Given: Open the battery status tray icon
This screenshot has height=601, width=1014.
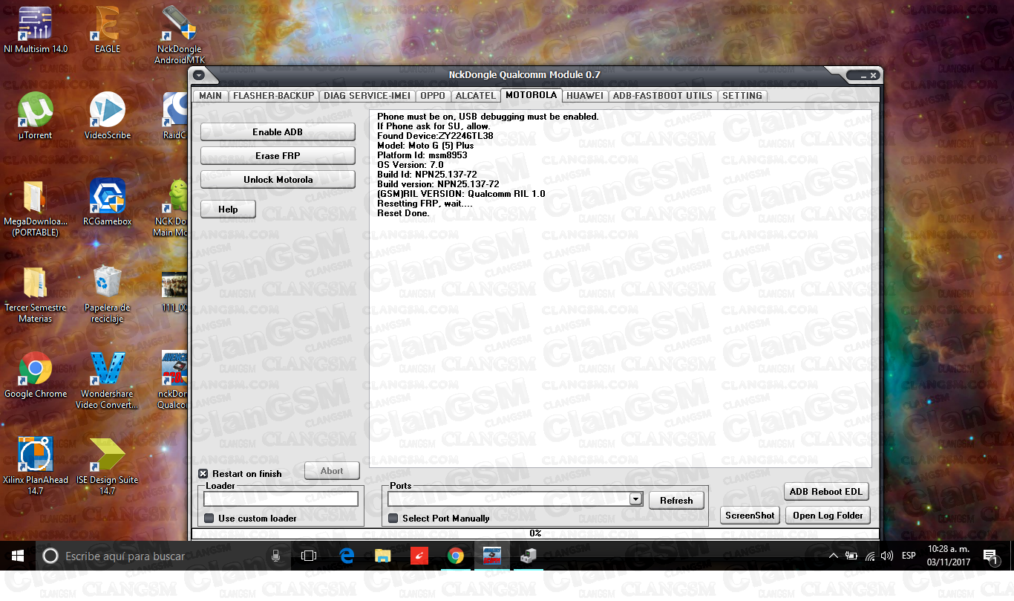Looking at the screenshot, I should 851,556.
